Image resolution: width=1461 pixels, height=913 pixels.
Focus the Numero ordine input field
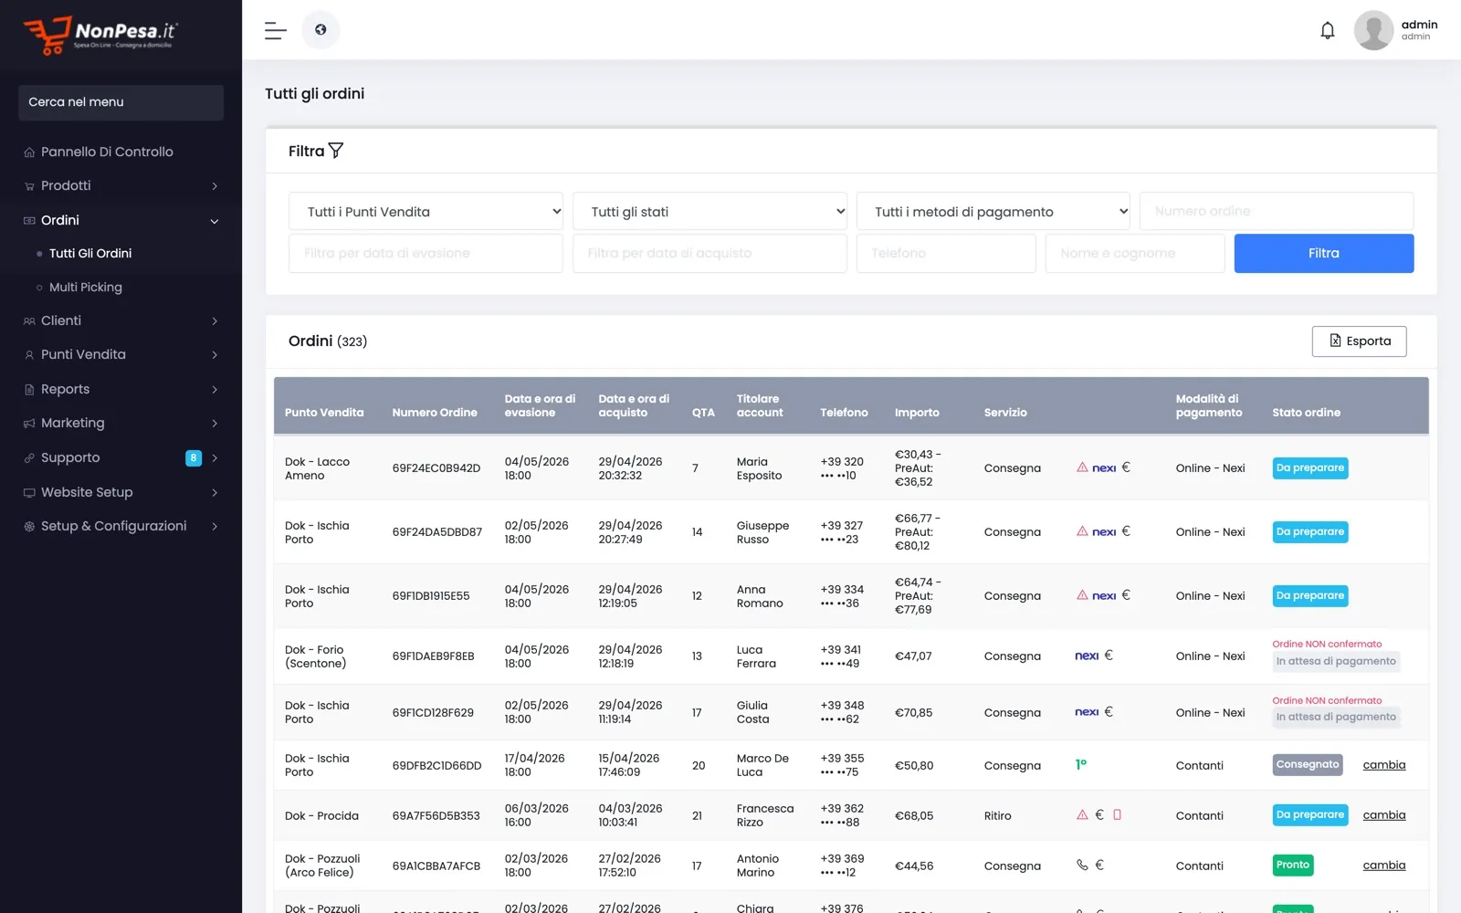1277,211
